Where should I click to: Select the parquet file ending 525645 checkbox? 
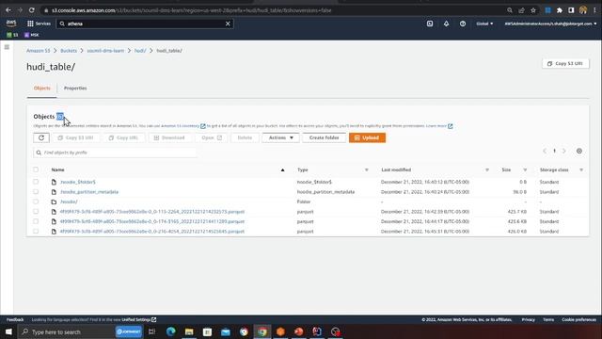pos(36,232)
